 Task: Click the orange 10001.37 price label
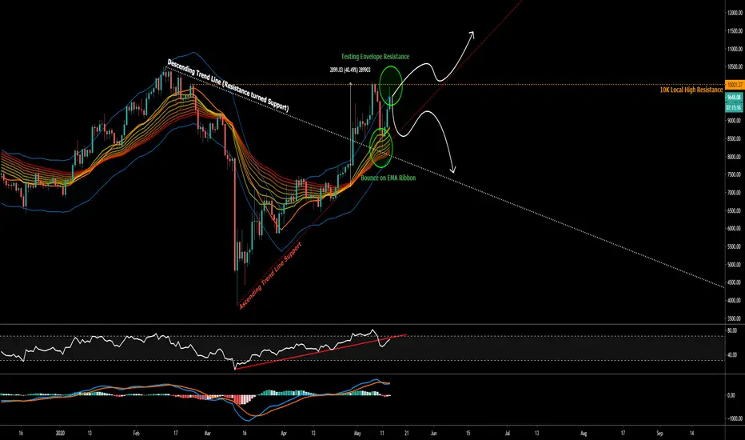[x=734, y=85]
